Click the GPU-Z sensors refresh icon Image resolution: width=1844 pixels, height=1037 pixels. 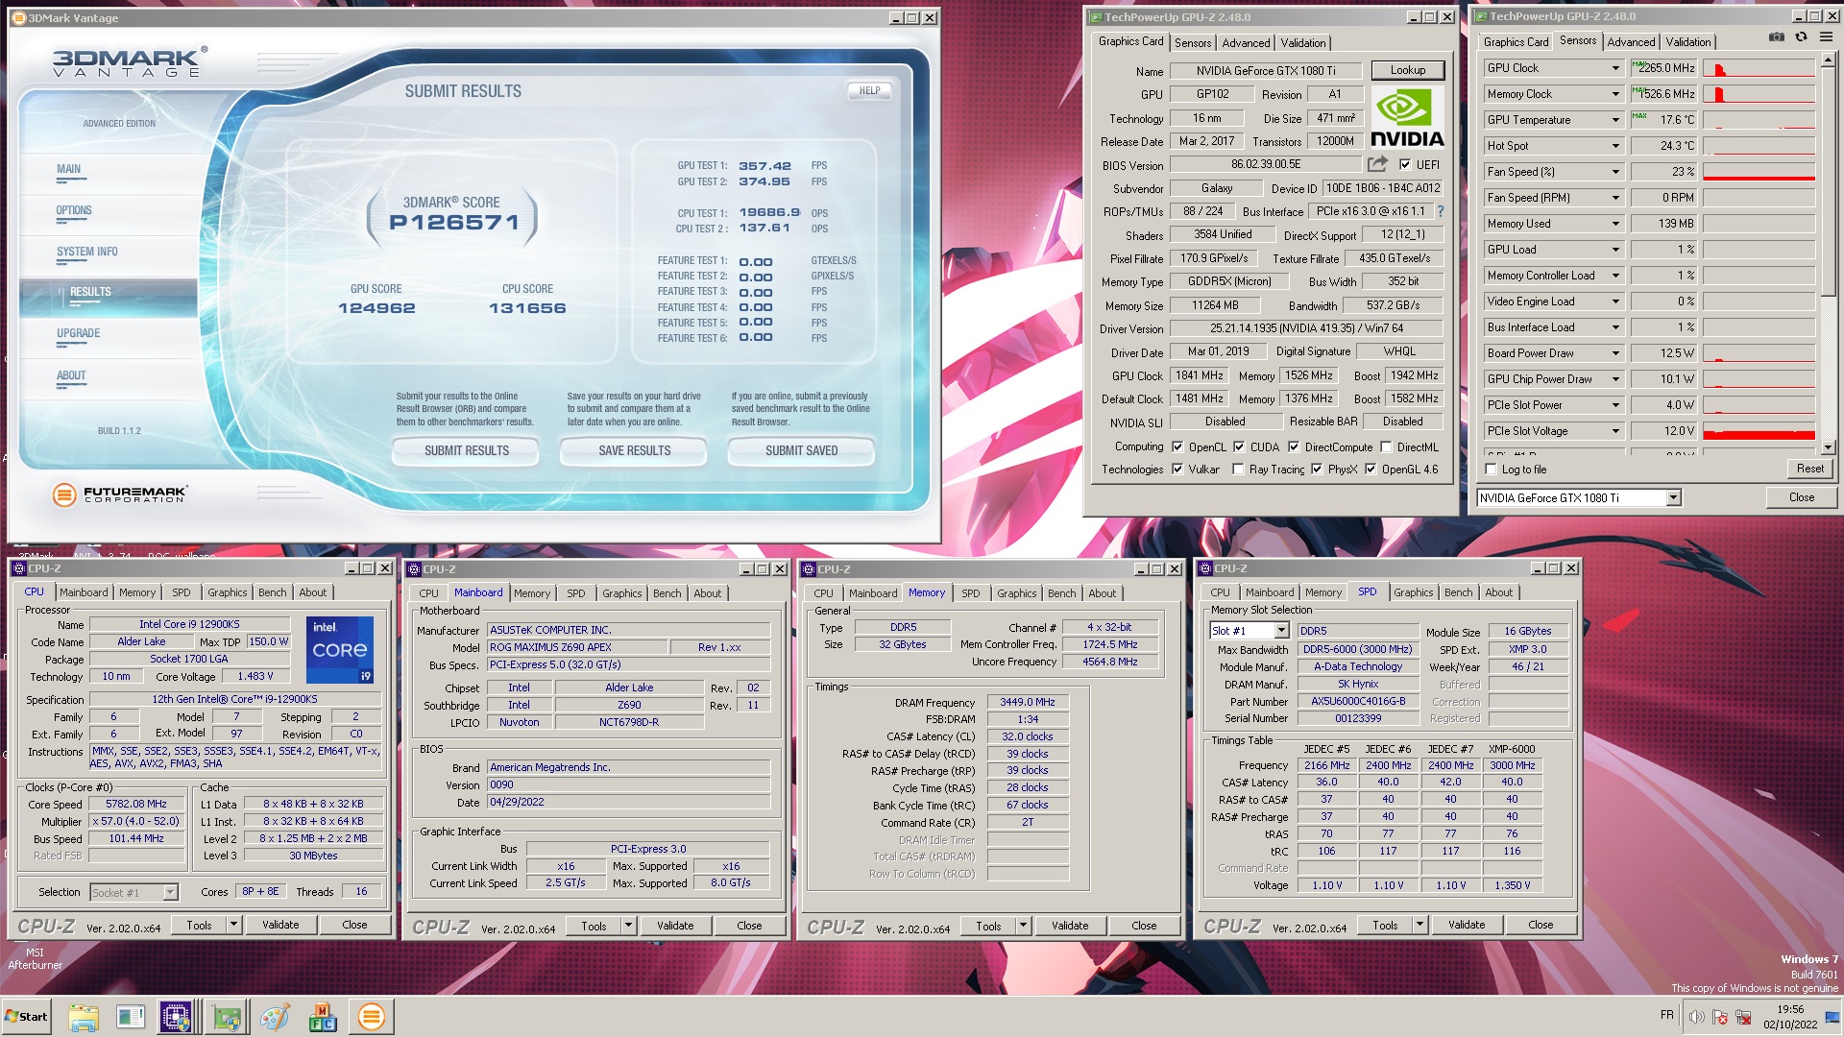pyautogui.click(x=1801, y=36)
